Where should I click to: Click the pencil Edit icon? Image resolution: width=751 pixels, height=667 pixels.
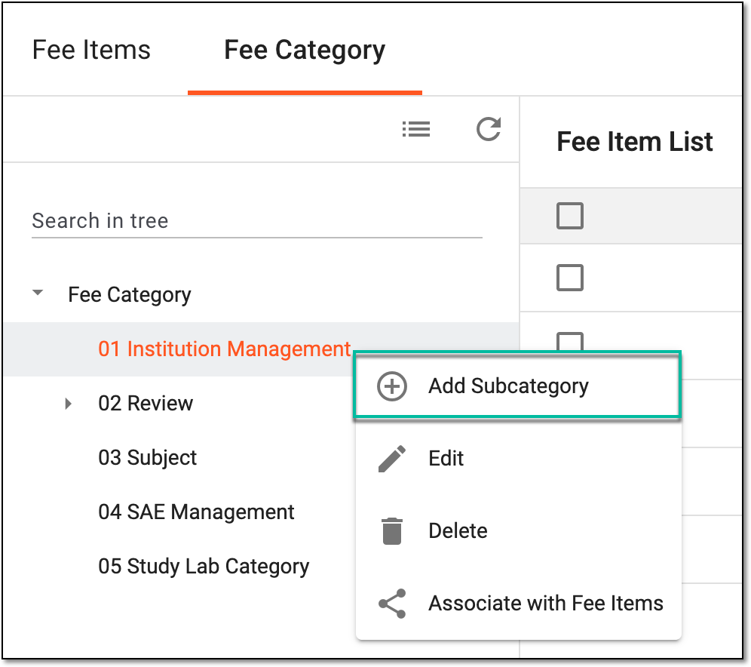click(x=392, y=459)
